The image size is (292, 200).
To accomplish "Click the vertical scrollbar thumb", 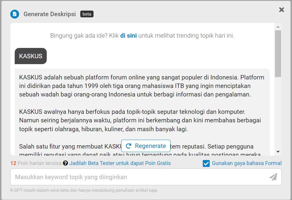I will [278, 54].
